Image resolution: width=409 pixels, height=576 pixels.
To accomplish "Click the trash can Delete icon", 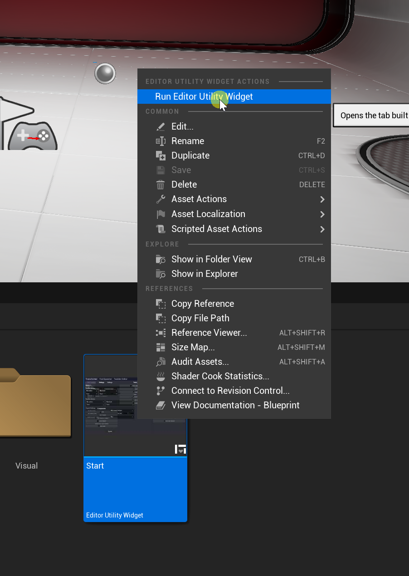I will [x=161, y=185].
